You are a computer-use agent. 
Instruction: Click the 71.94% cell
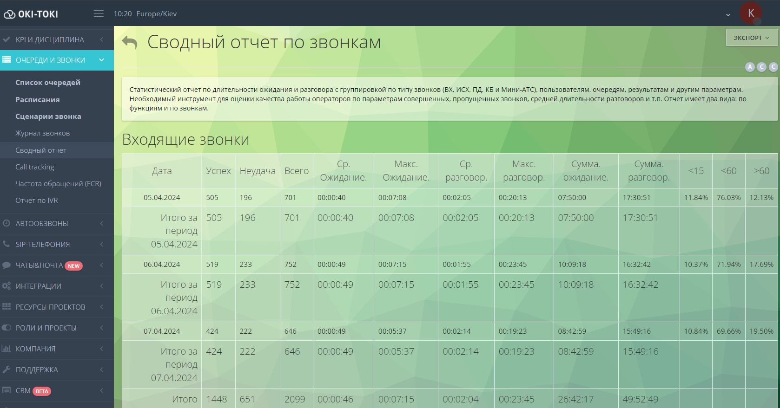pyautogui.click(x=728, y=264)
